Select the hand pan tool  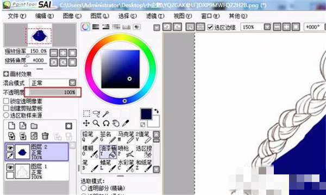(116, 123)
